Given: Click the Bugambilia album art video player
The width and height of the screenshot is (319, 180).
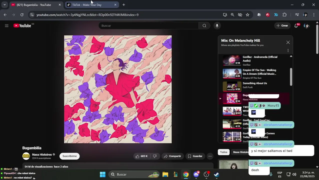Looking at the screenshot, I should click(x=118, y=89).
